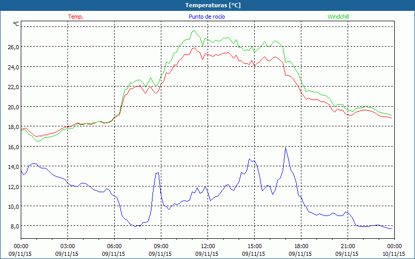Click the 03:00 time axis label
The height and width of the screenshot is (259, 415).
point(68,247)
